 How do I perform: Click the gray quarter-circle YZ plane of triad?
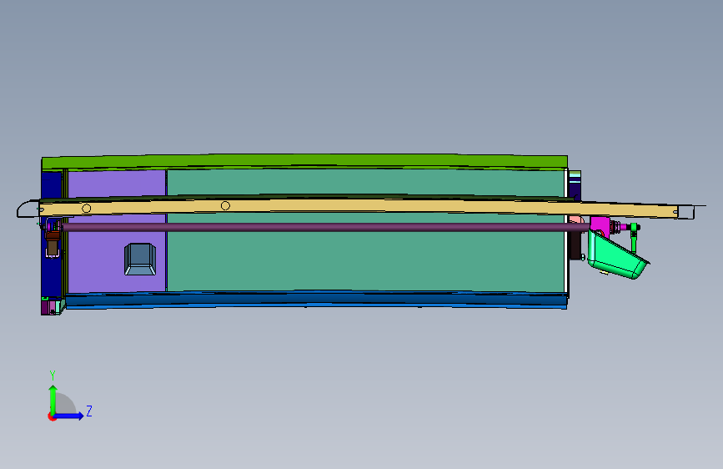pyautogui.click(x=64, y=404)
